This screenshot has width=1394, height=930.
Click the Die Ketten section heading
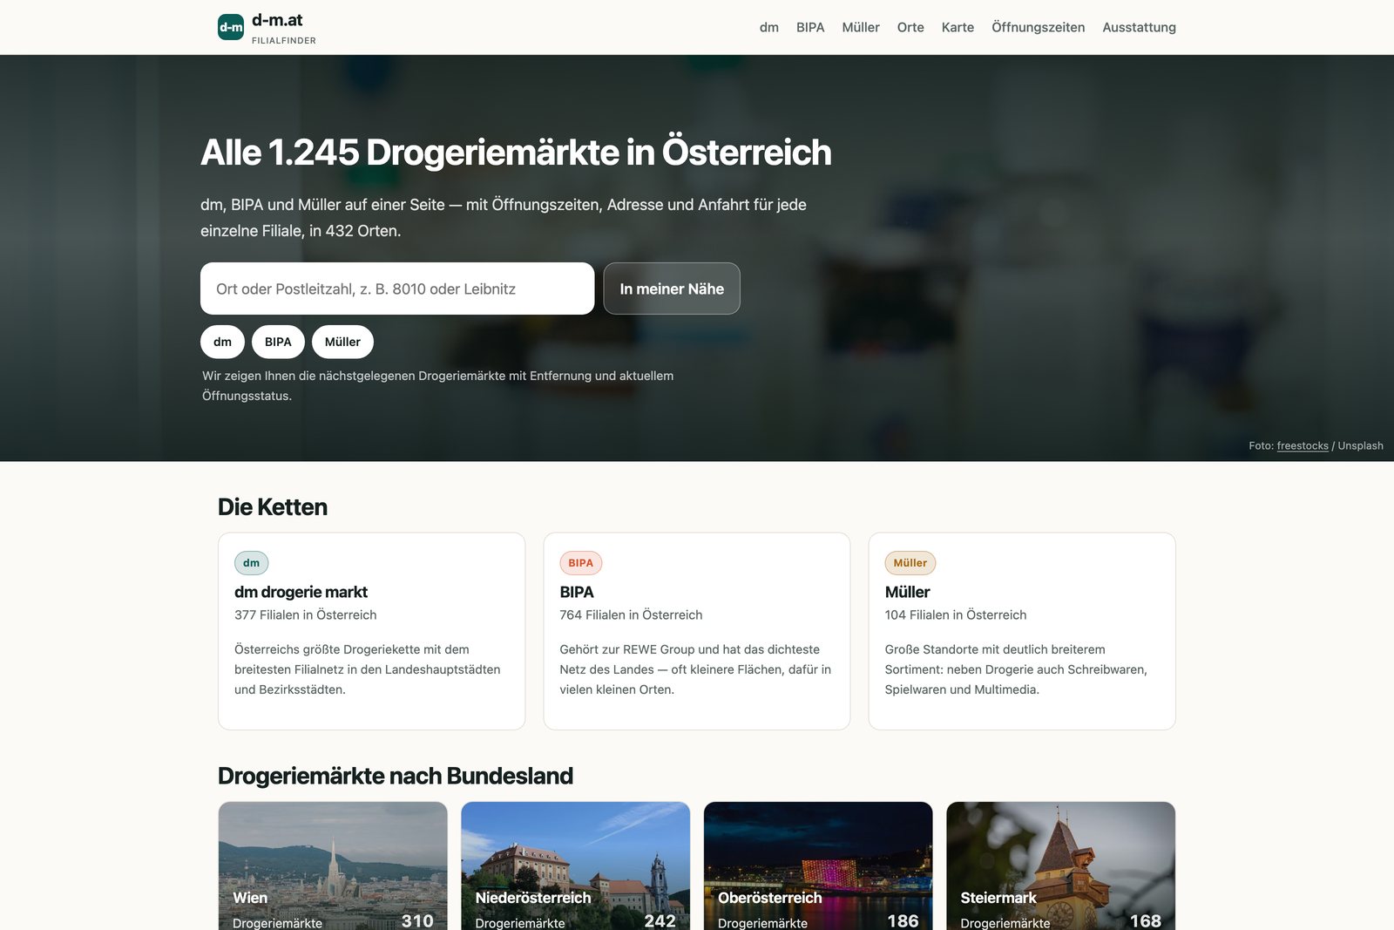(273, 507)
